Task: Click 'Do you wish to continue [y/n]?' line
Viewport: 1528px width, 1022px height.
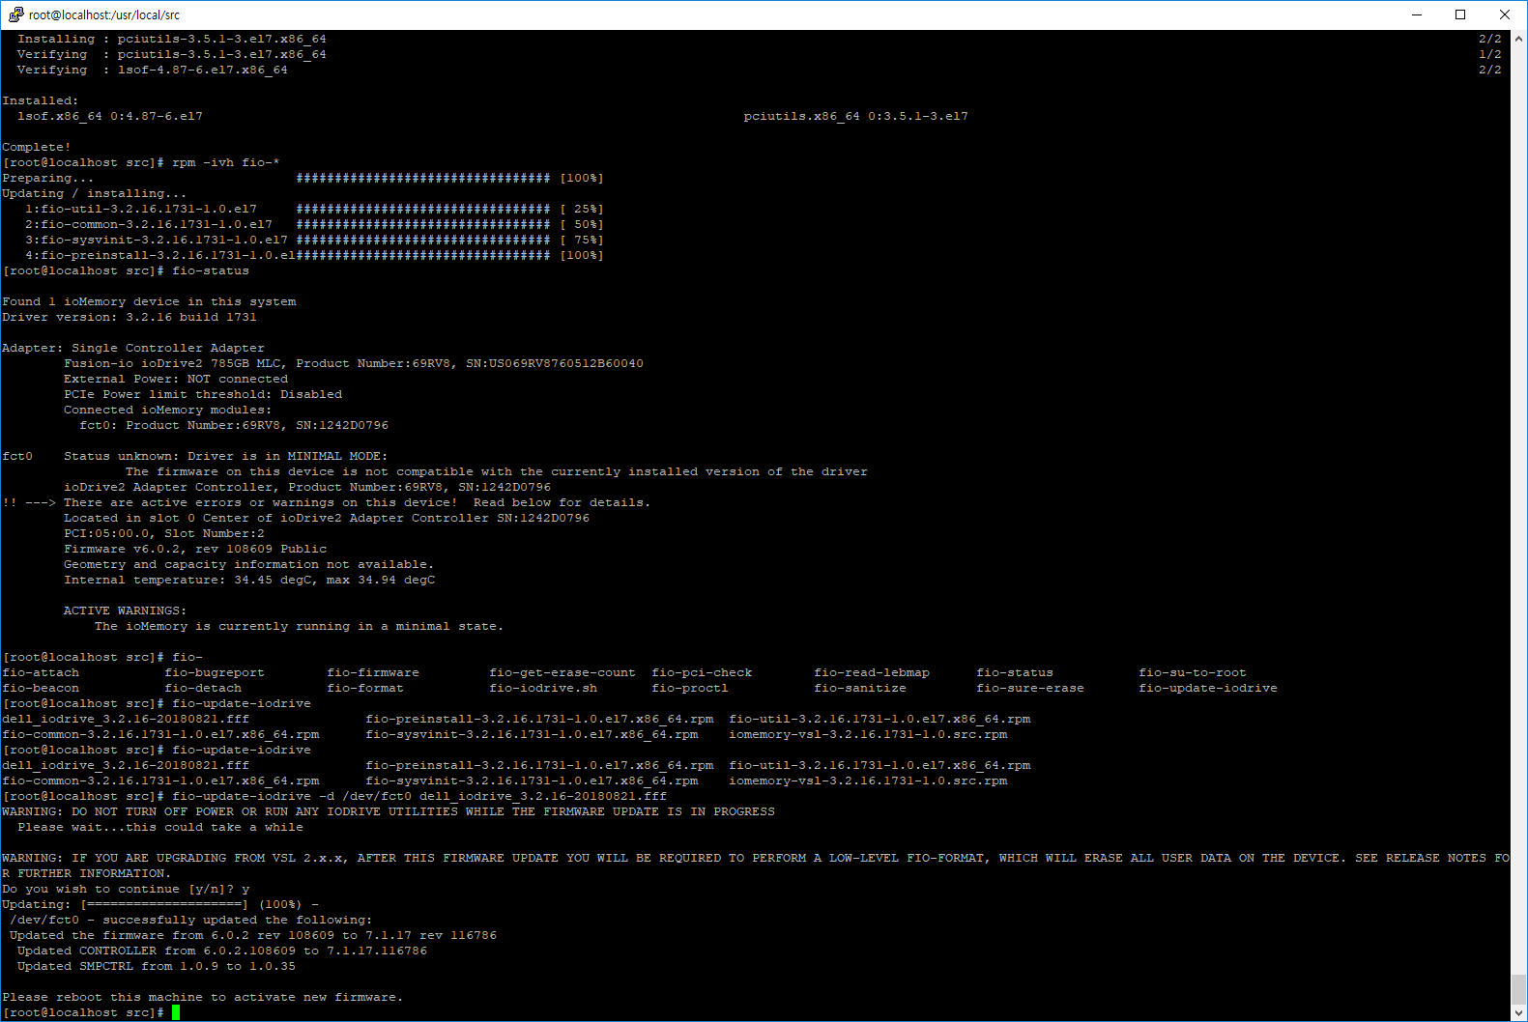Action: pyautogui.click(x=126, y=889)
